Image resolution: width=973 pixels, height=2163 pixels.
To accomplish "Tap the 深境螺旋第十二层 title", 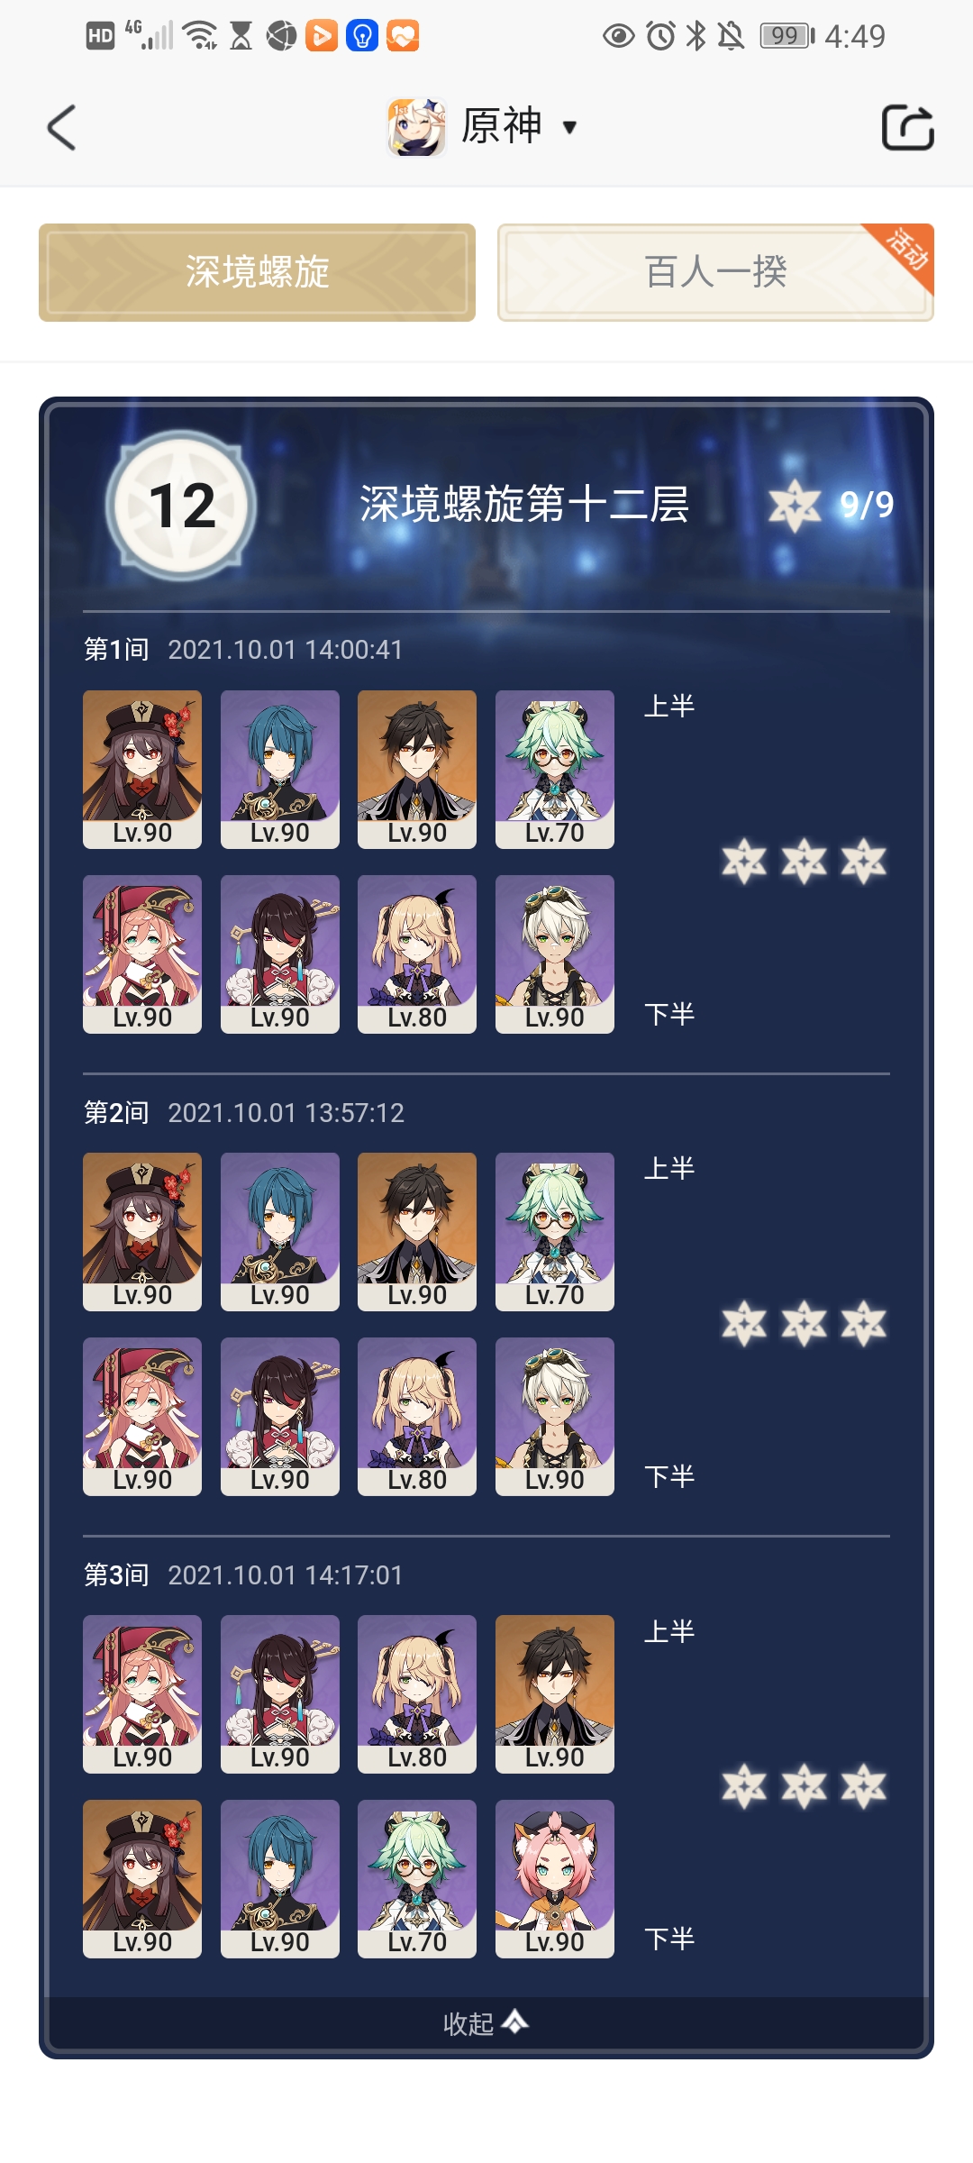I will tap(524, 504).
